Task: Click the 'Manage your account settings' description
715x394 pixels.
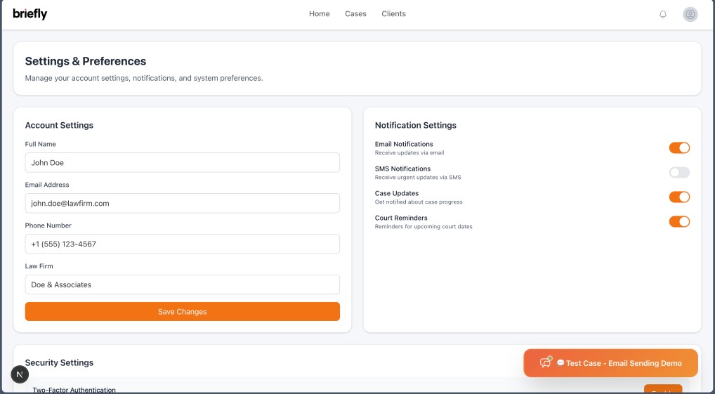Action: [144, 78]
